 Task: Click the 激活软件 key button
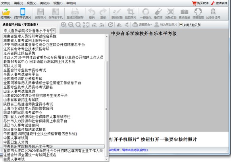point(219,3)
